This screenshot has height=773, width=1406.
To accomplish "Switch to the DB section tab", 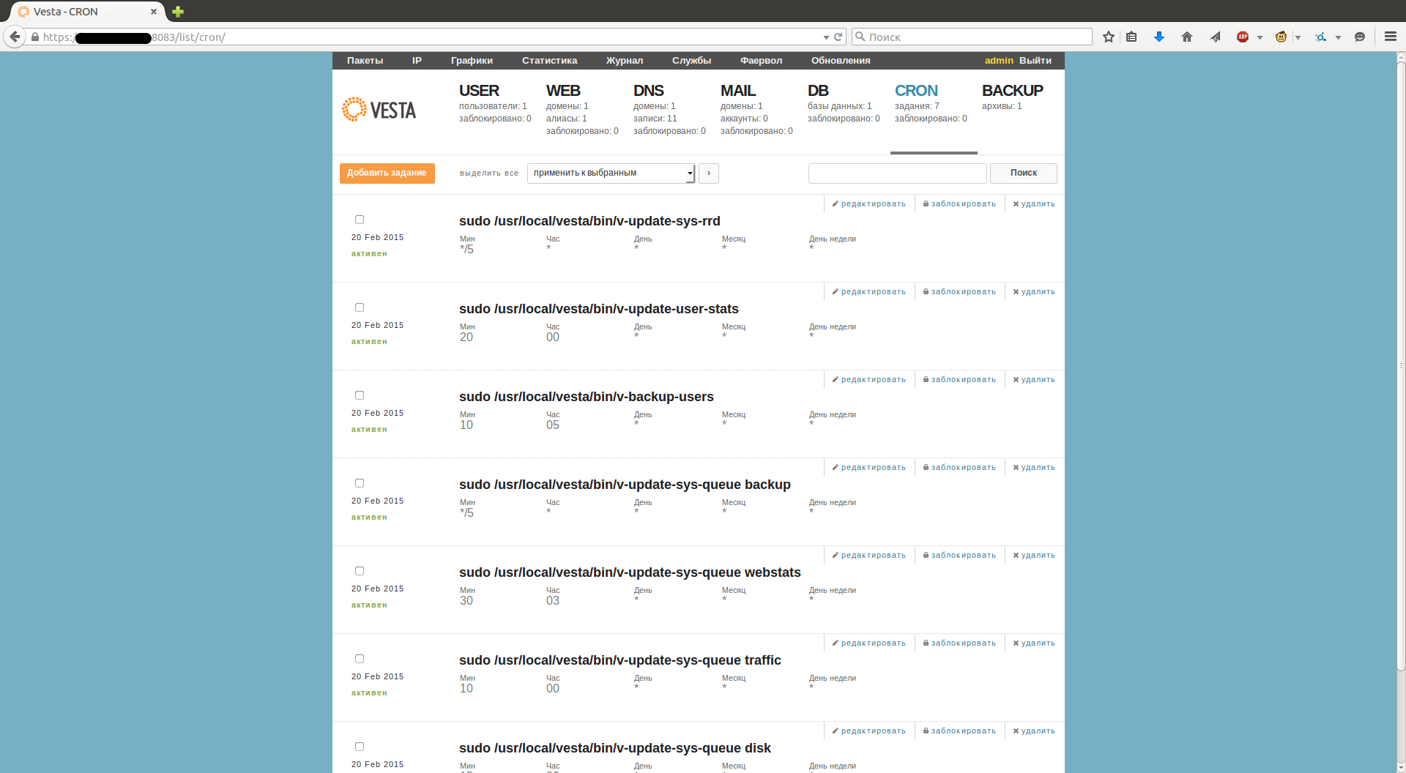I will click(818, 91).
